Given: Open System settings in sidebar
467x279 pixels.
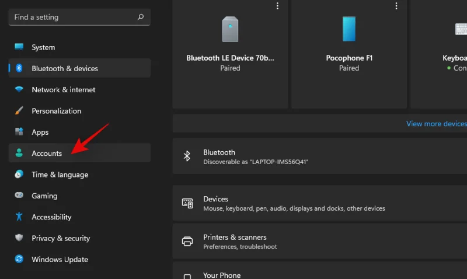Looking at the screenshot, I should pos(43,47).
